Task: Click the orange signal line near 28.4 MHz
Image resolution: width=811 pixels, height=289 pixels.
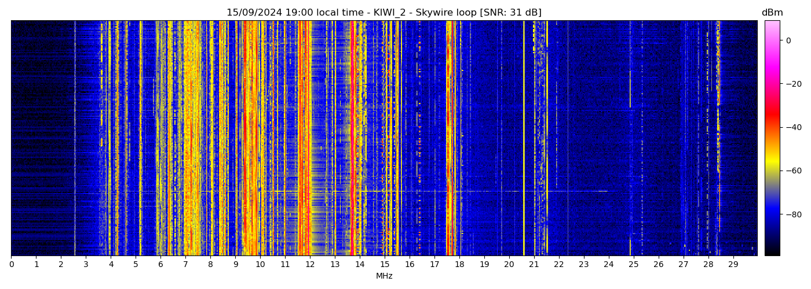Action: pos(718,116)
